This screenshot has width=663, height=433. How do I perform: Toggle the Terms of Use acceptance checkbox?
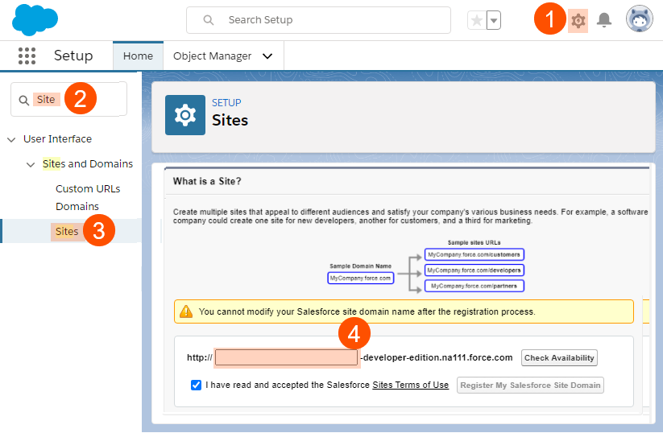196,385
